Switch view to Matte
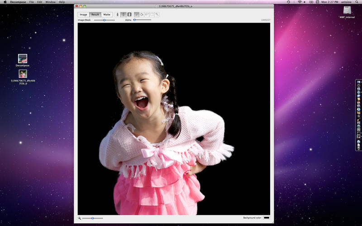The image size is (362, 226). point(107,14)
